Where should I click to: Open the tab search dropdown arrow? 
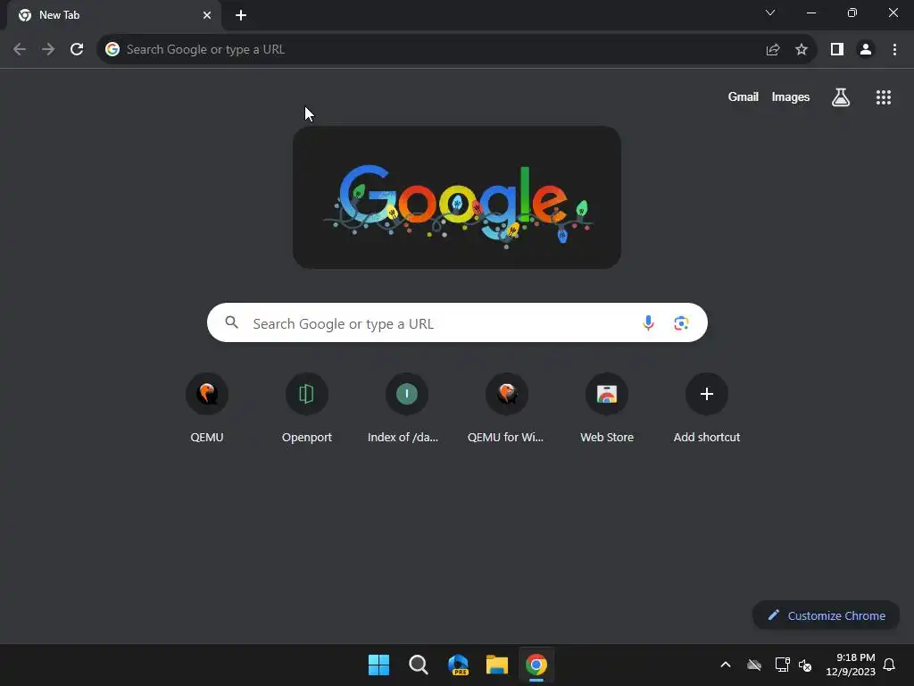click(770, 13)
